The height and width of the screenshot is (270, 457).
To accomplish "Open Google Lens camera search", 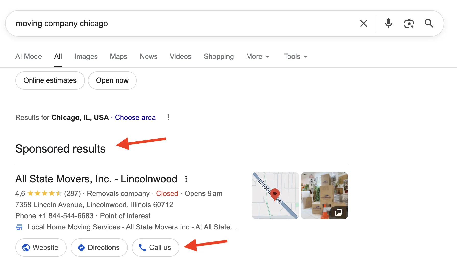I will 409,23.
